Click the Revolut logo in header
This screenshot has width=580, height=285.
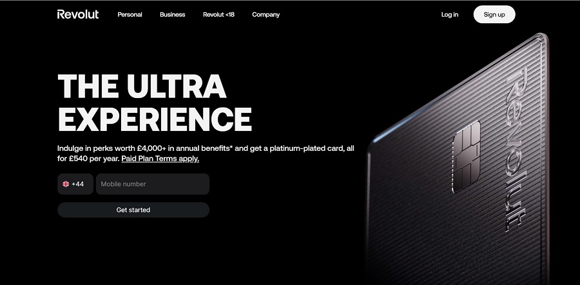pos(78,14)
